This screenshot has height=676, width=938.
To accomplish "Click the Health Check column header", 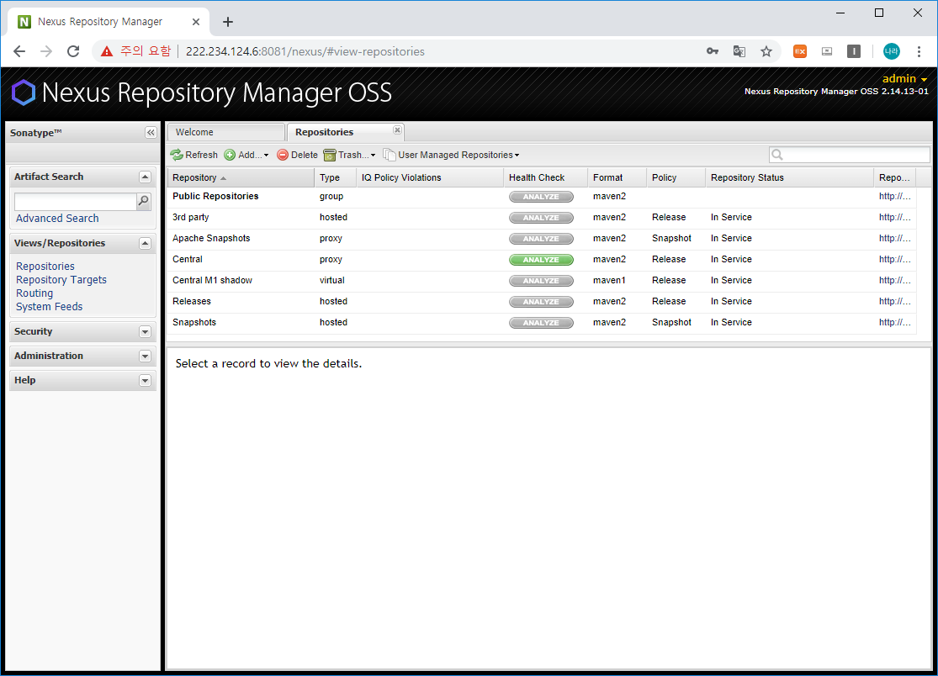I will 546,177.
